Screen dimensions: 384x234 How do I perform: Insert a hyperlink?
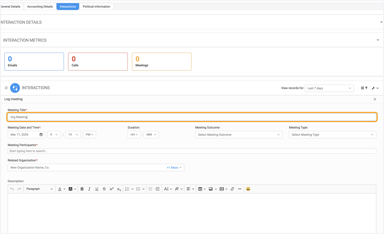[232, 189]
